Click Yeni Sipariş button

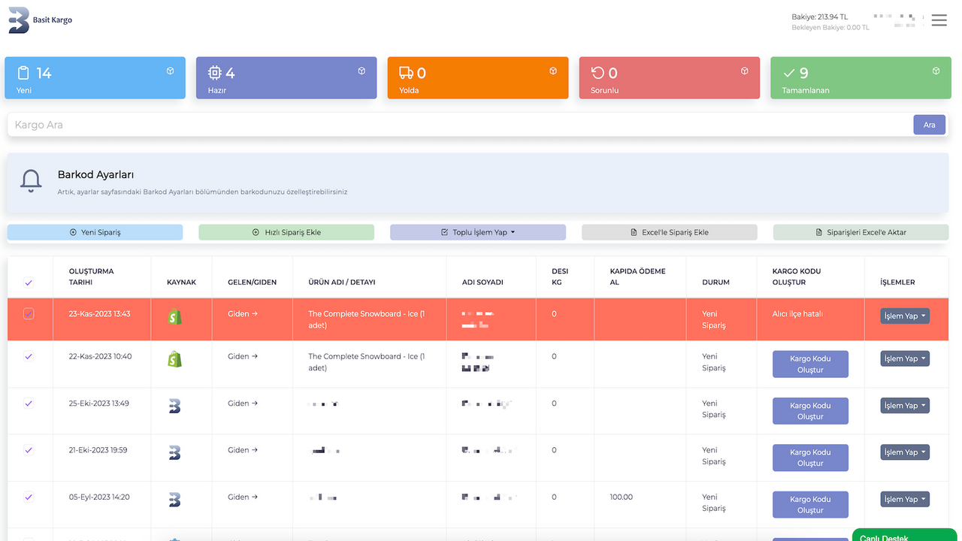[x=95, y=232]
